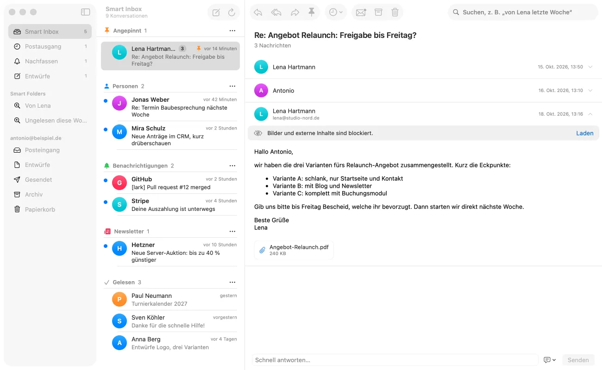Image resolution: width=602 pixels, height=370 pixels.
Task: Select the Nachfassen folder
Action: [50, 61]
